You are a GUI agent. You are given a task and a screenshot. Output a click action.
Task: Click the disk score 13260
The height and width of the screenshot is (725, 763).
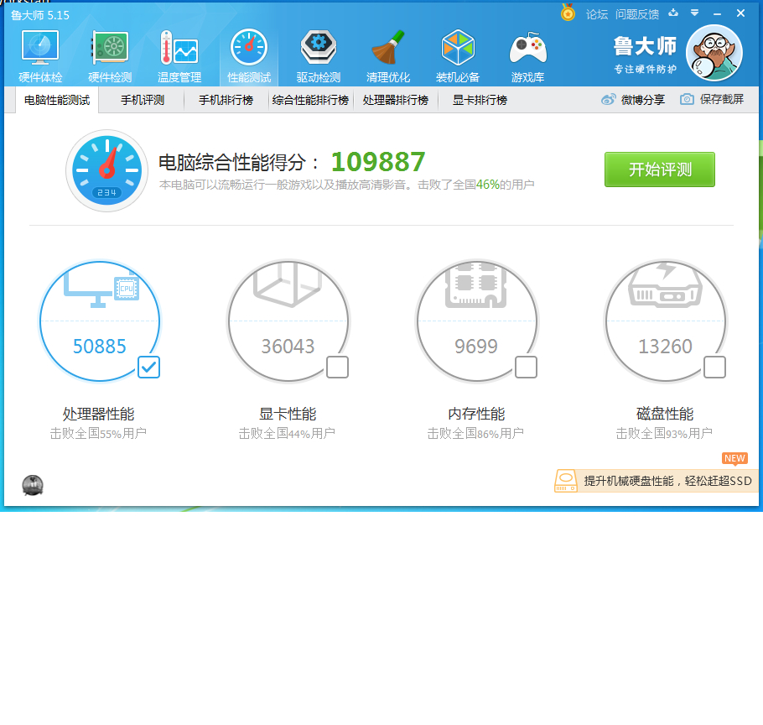(x=665, y=347)
